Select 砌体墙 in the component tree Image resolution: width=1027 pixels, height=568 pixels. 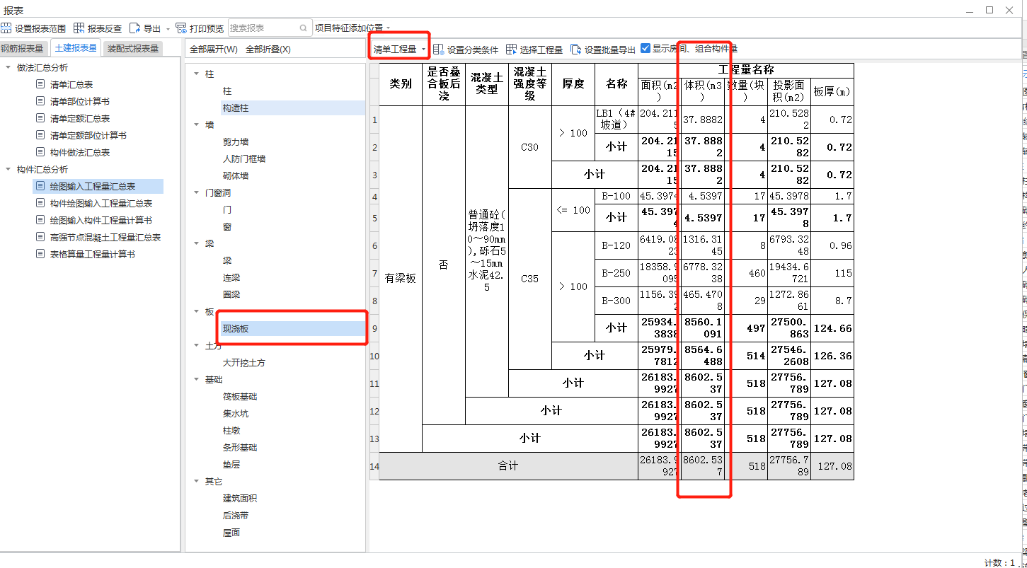pyautogui.click(x=236, y=176)
